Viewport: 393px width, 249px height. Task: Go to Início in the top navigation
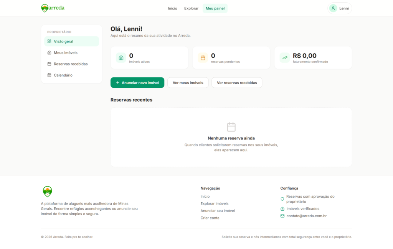[172, 8]
